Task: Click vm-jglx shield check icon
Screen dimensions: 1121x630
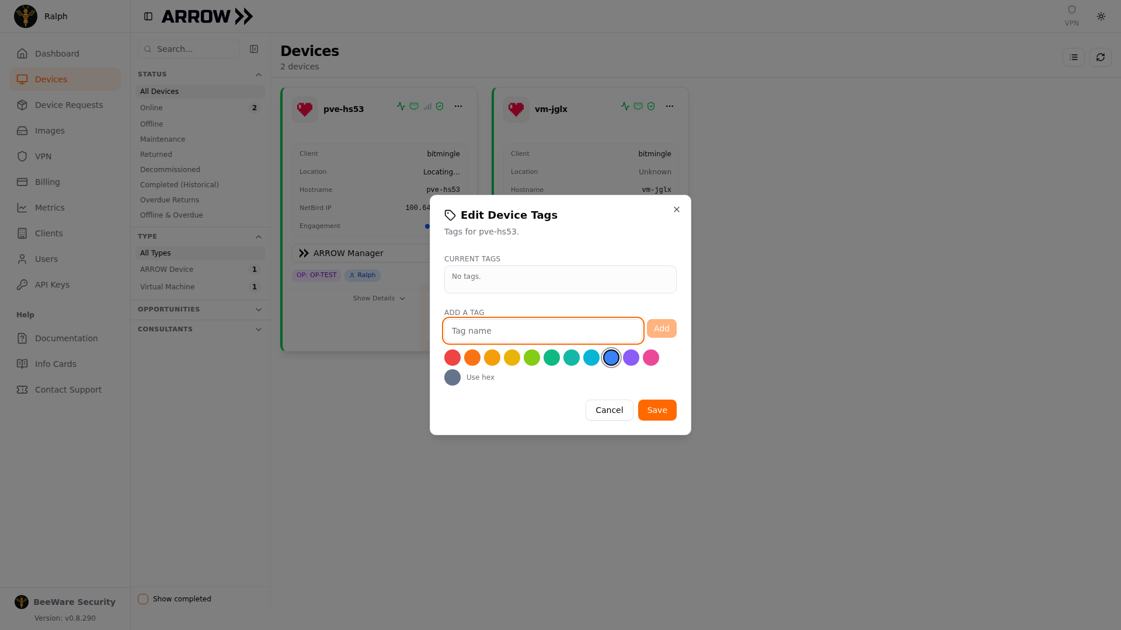Action: pos(651,106)
